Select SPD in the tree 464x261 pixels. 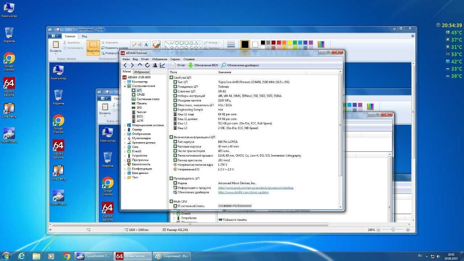139,108
